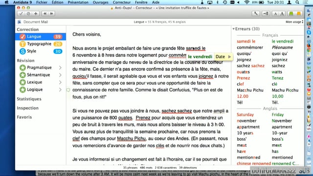Expand the Pragmatique revision chevron
313x176 pixels.
[60, 67]
